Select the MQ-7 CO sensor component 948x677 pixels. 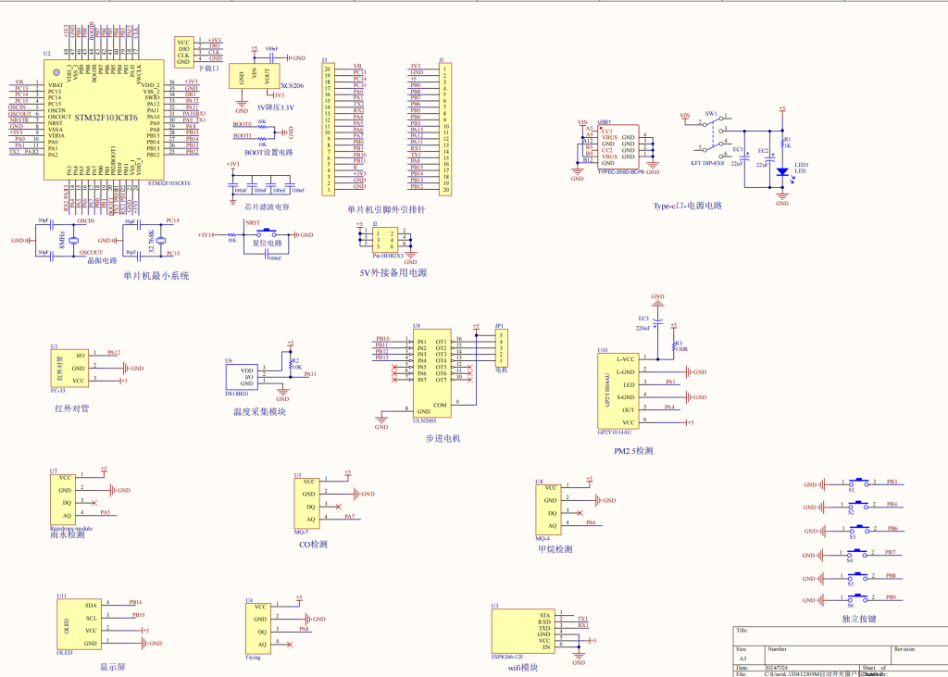pos(307,503)
